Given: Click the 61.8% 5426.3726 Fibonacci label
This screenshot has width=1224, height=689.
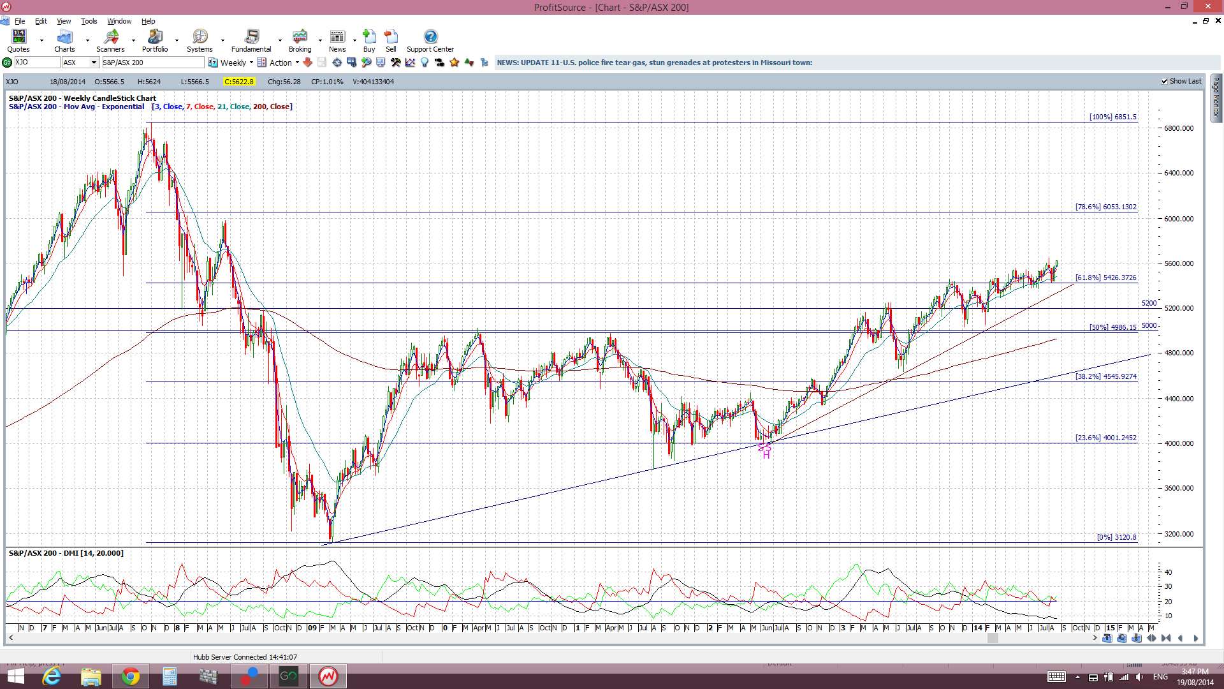Looking at the screenshot, I should coord(1105,278).
